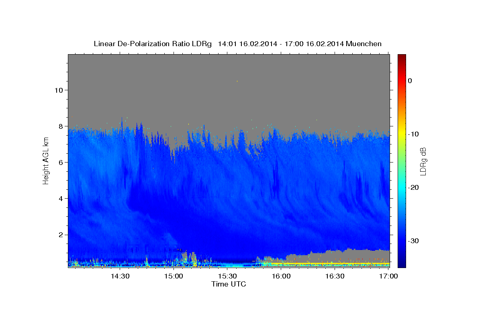Click the height tick label 2
The width and height of the screenshot is (482, 321).
[x=60, y=234]
